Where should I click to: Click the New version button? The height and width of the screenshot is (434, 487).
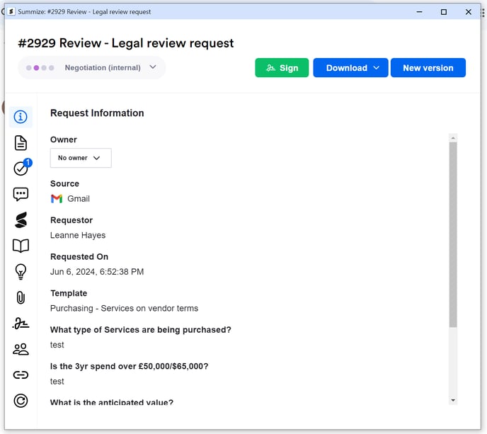point(428,68)
